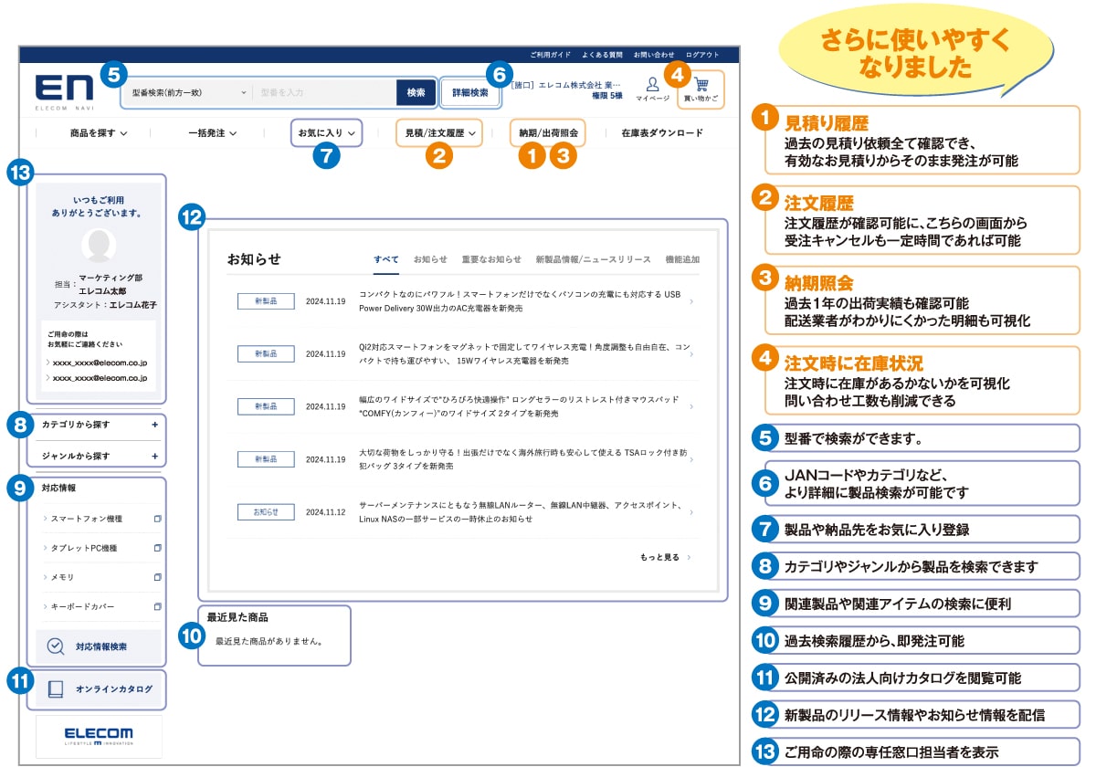Open the online catalog book icon
The image size is (1096, 767).
point(56,688)
